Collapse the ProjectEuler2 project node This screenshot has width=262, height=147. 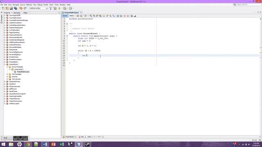coord(5,65)
